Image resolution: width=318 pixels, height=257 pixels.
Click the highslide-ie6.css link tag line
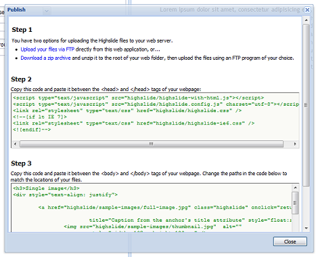[133, 123]
